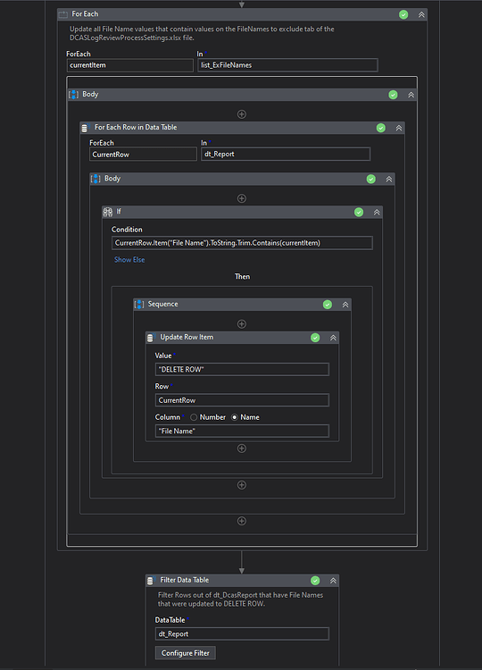
Task: Collapse the Filter Data Table activity
Action: pyautogui.click(x=333, y=581)
